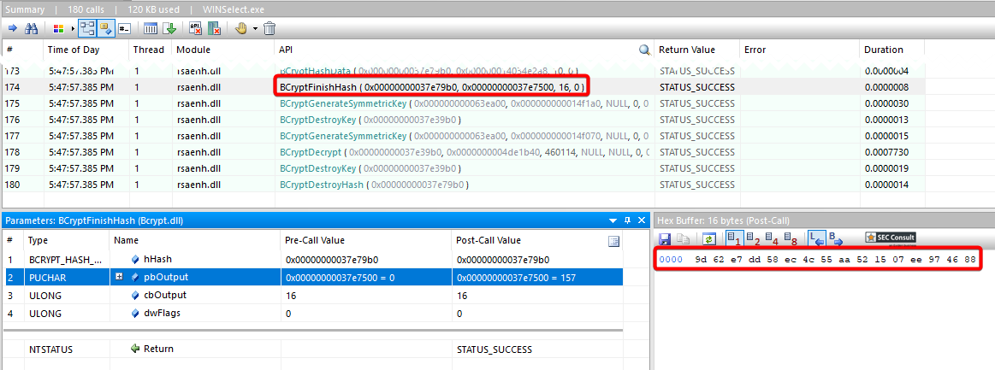
Task: Expand the pbOutput parameter tree node
Action: point(120,277)
